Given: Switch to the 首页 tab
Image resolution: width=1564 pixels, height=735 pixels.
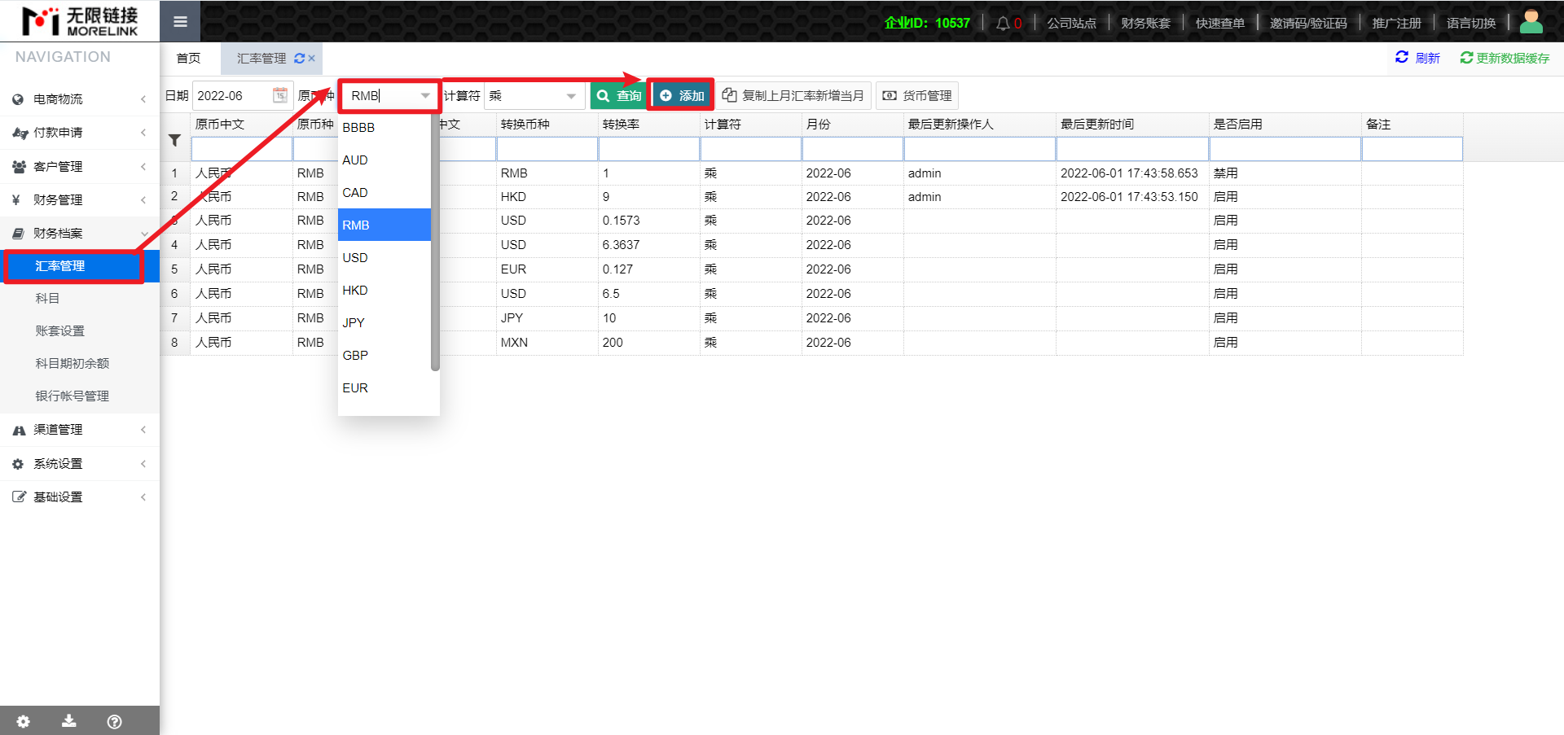Looking at the screenshot, I should (x=188, y=59).
